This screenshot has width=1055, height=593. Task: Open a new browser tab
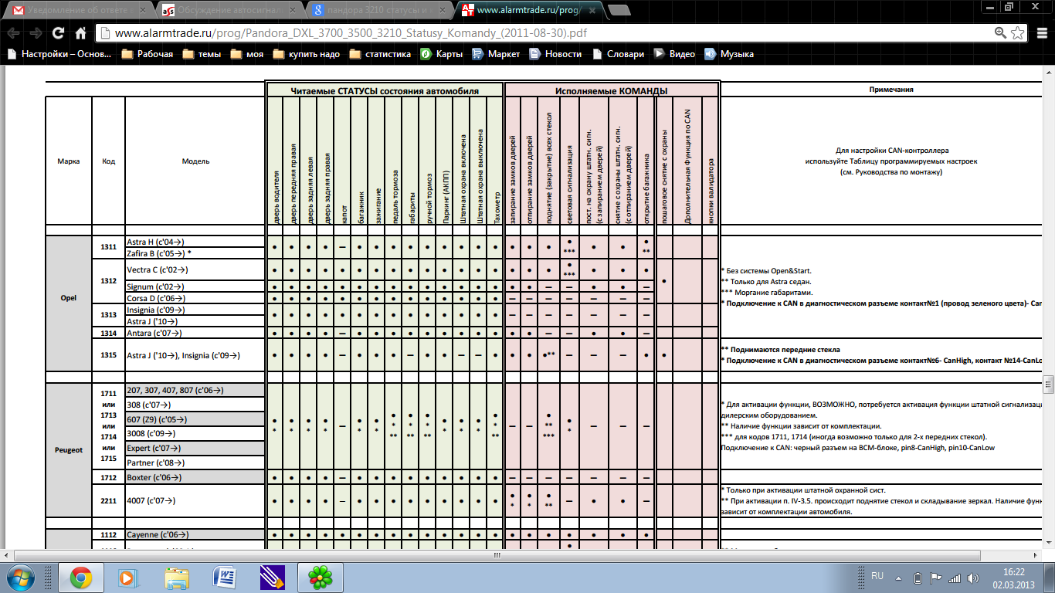point(619,10)
